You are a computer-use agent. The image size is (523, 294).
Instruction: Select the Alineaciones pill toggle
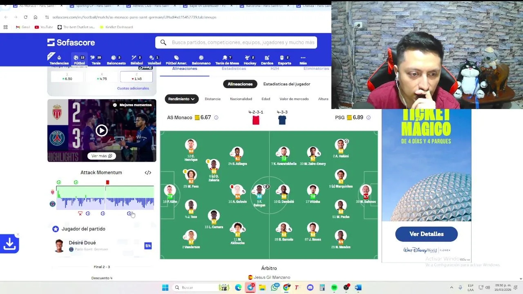click(x=240, y=84)
